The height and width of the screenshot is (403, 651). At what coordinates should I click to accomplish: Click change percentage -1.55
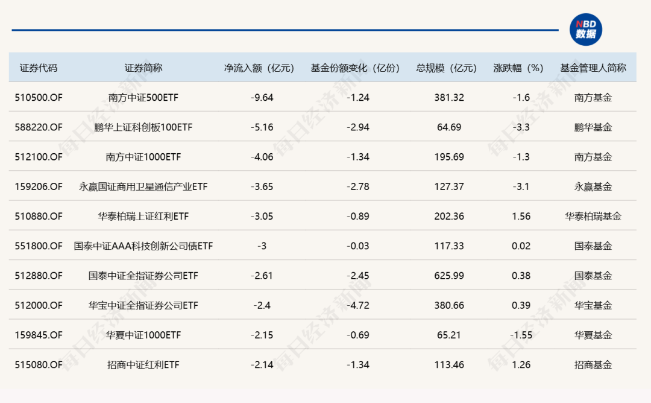point(521,335)
